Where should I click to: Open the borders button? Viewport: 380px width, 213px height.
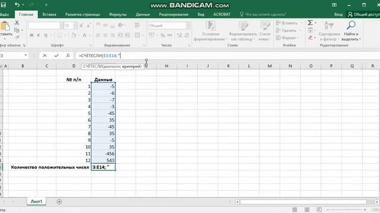(x=59, y=35)
